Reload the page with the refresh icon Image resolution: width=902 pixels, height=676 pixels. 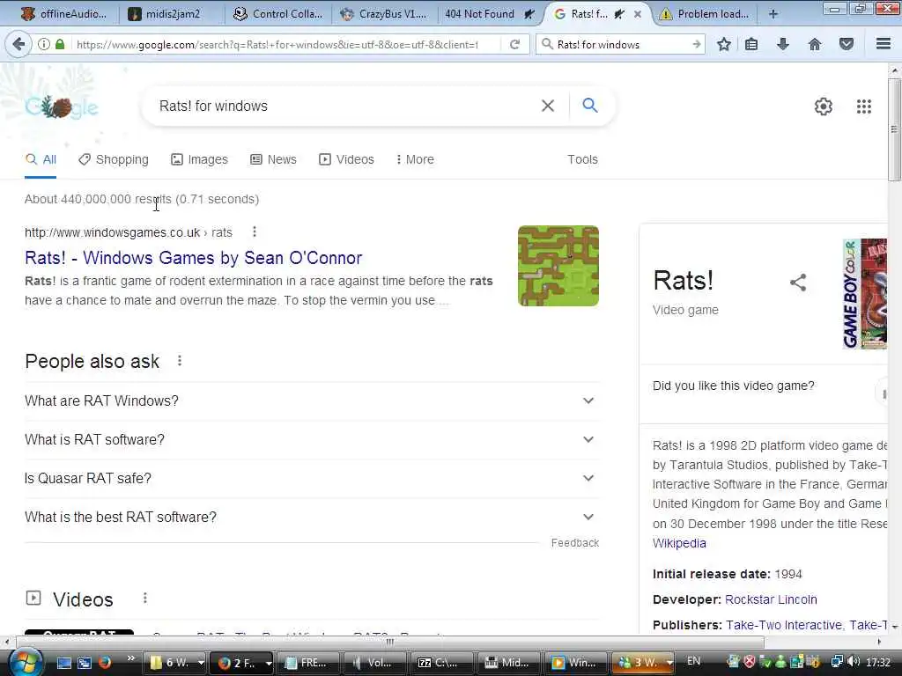[514, 44]
